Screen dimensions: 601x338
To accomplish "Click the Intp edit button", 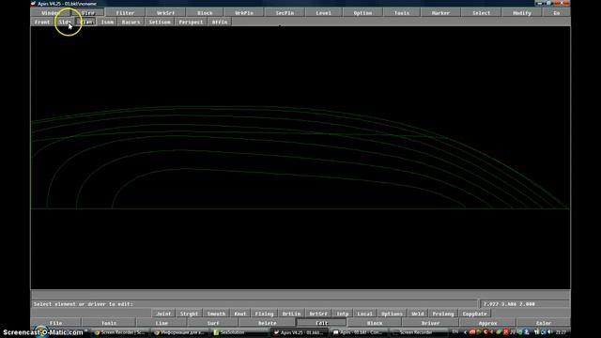I will tap(342, 314).
